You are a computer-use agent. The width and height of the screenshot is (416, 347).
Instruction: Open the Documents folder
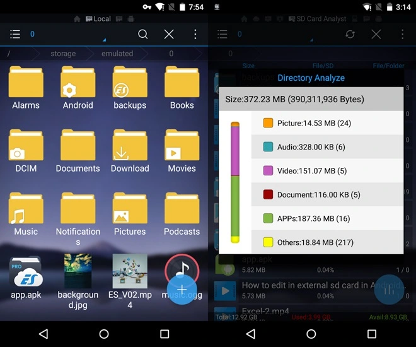(78, 151)
